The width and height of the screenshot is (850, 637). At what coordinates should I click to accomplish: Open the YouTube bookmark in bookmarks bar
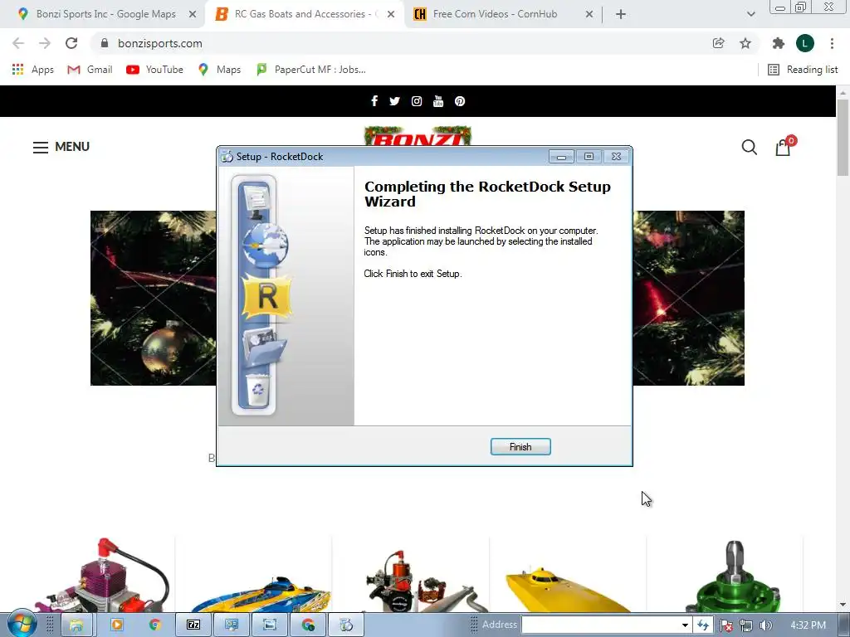pyautogui.click(x=154, y=70)
